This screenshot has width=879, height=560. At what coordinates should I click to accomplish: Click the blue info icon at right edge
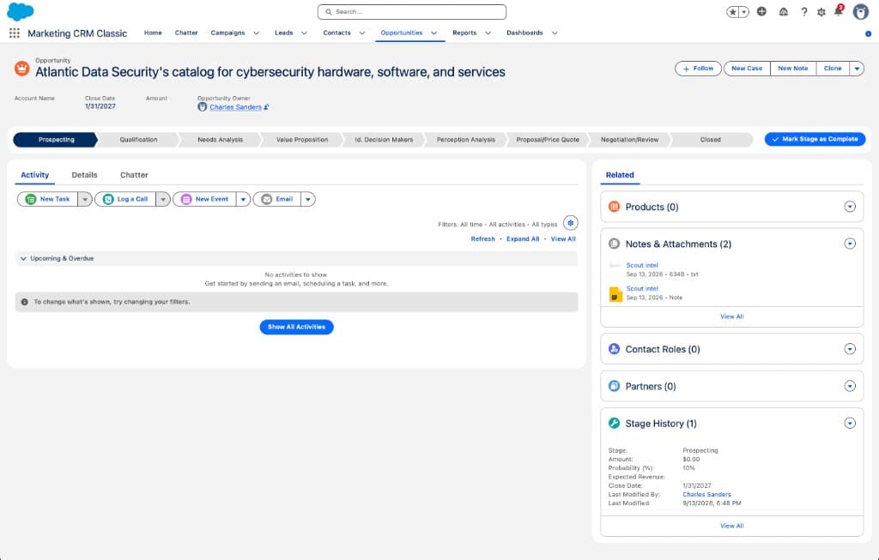click(x=868, y=33)
